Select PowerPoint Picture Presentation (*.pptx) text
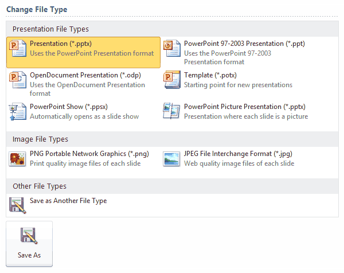Image resolution: width=344 pixels, height=273 pixels. click(x=244, y=107)
